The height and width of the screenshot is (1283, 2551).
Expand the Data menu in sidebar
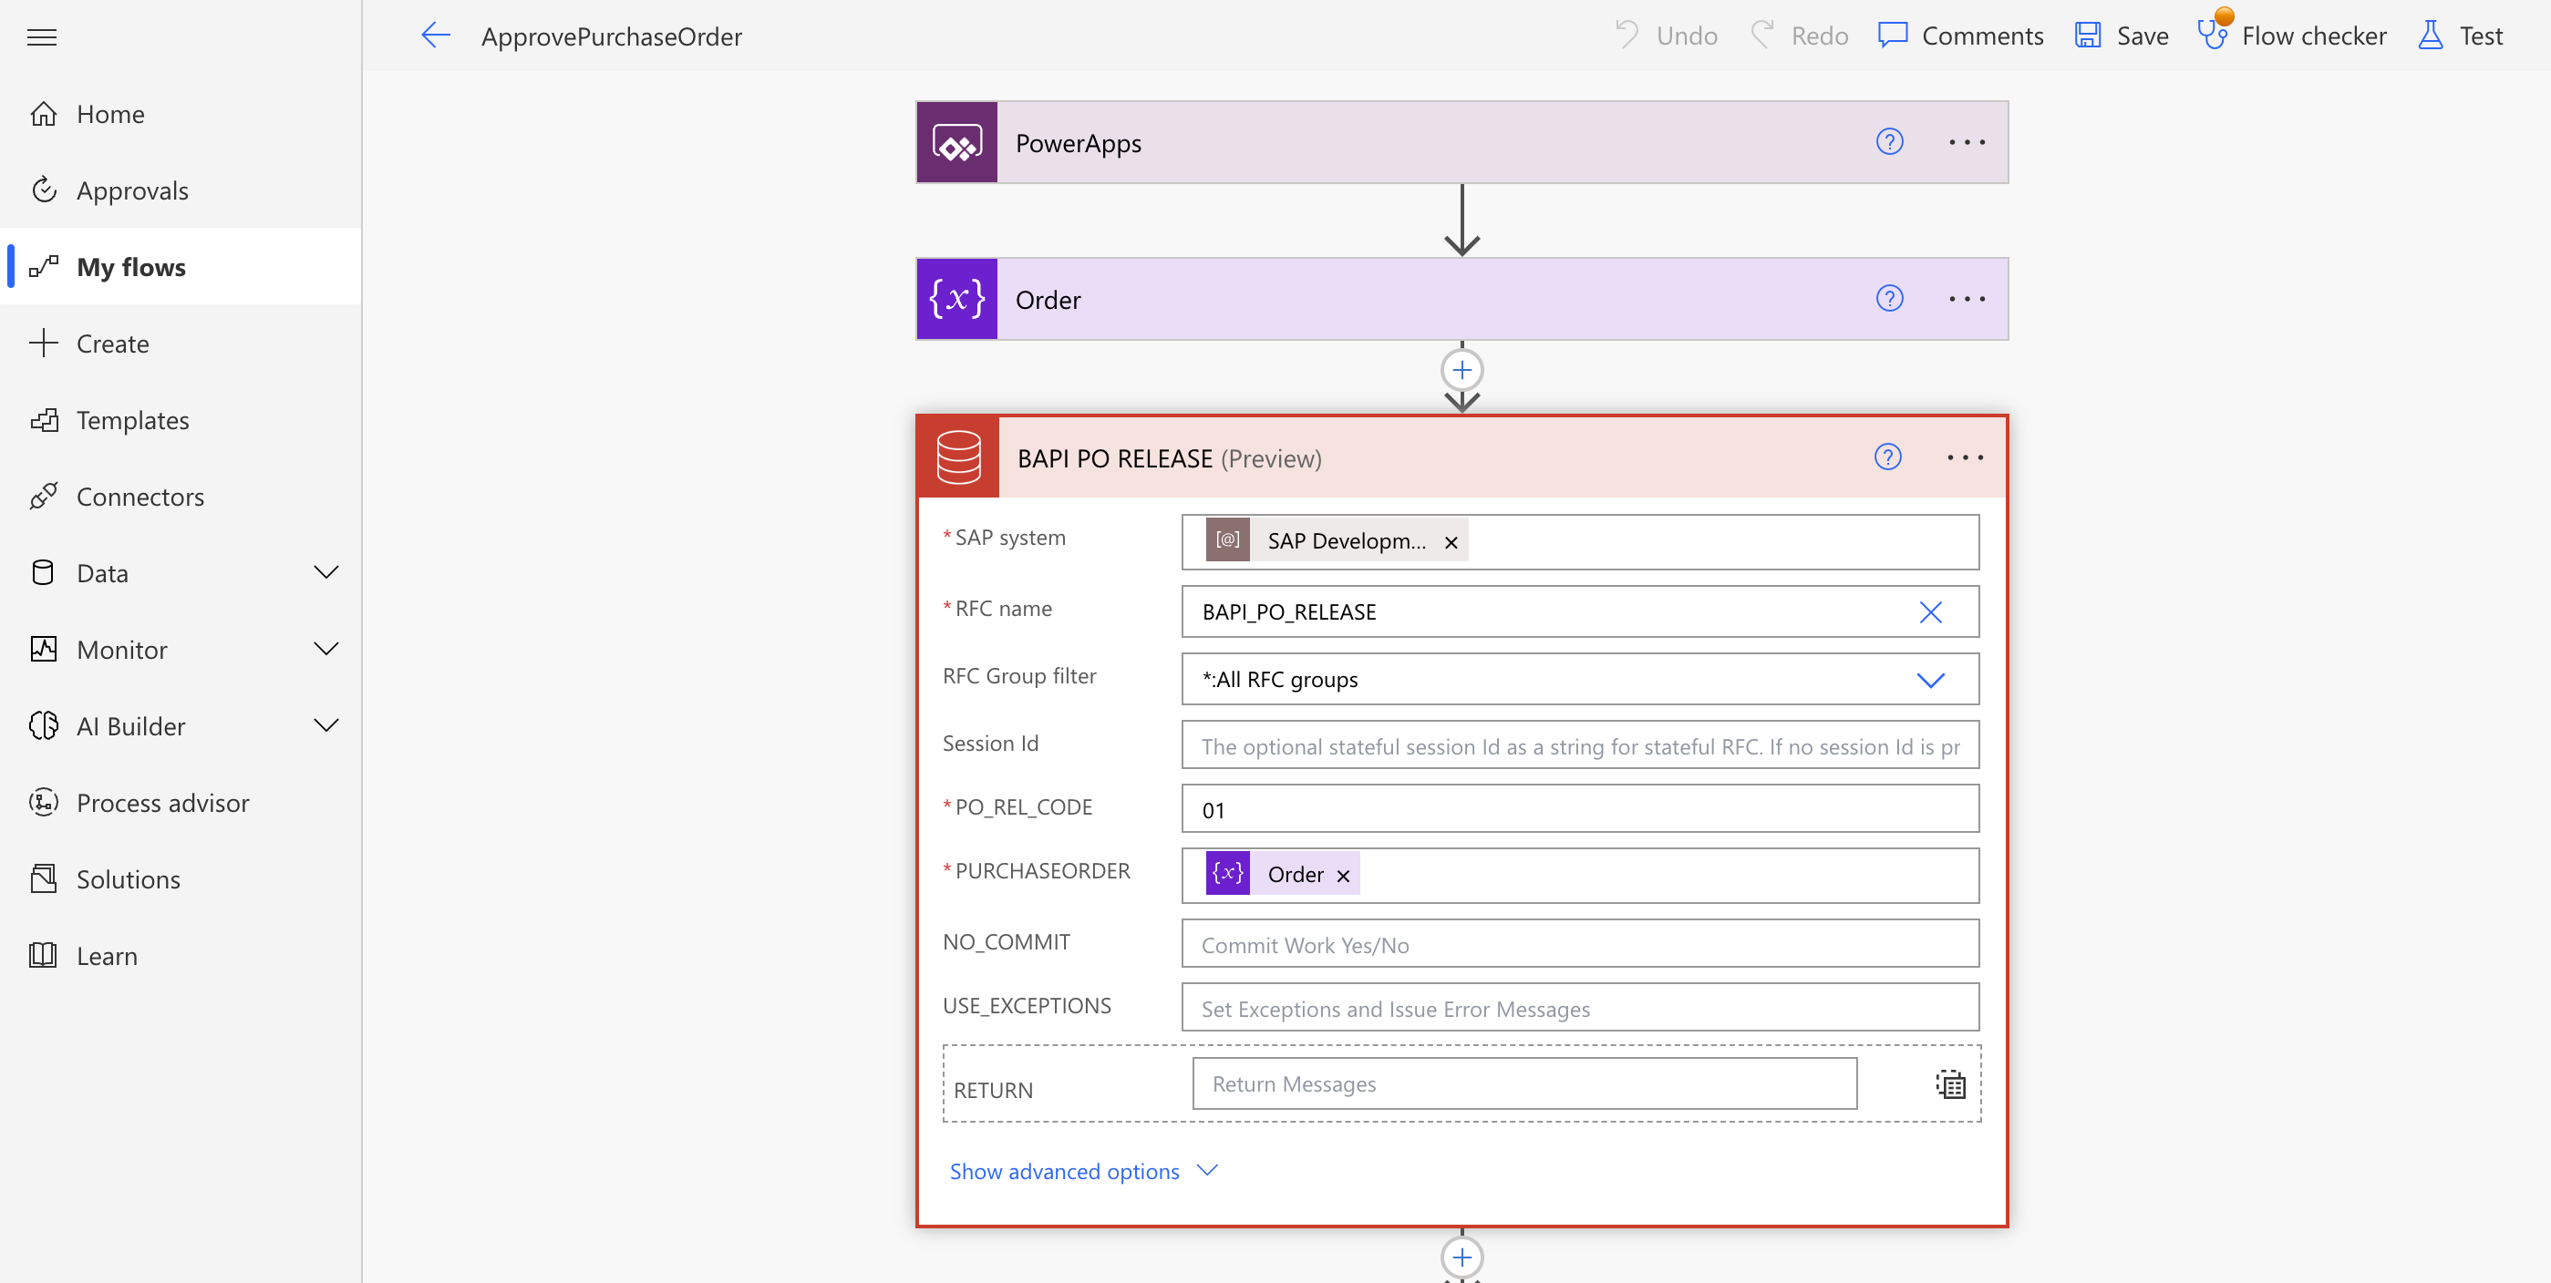[325, 572]
